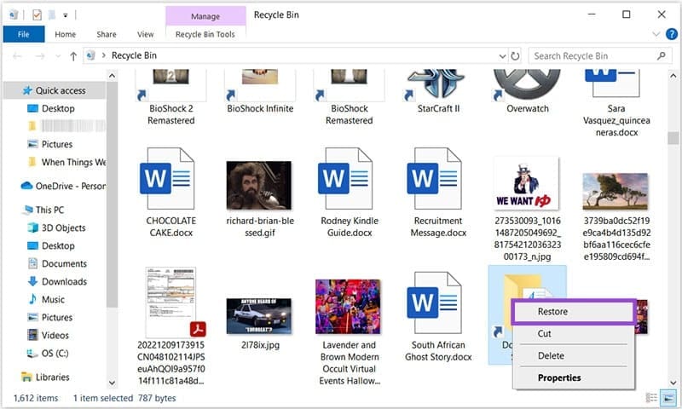Screen dimensions: 682x409
Task: Click the blue Help question mark icon
Action: point(670,34)
